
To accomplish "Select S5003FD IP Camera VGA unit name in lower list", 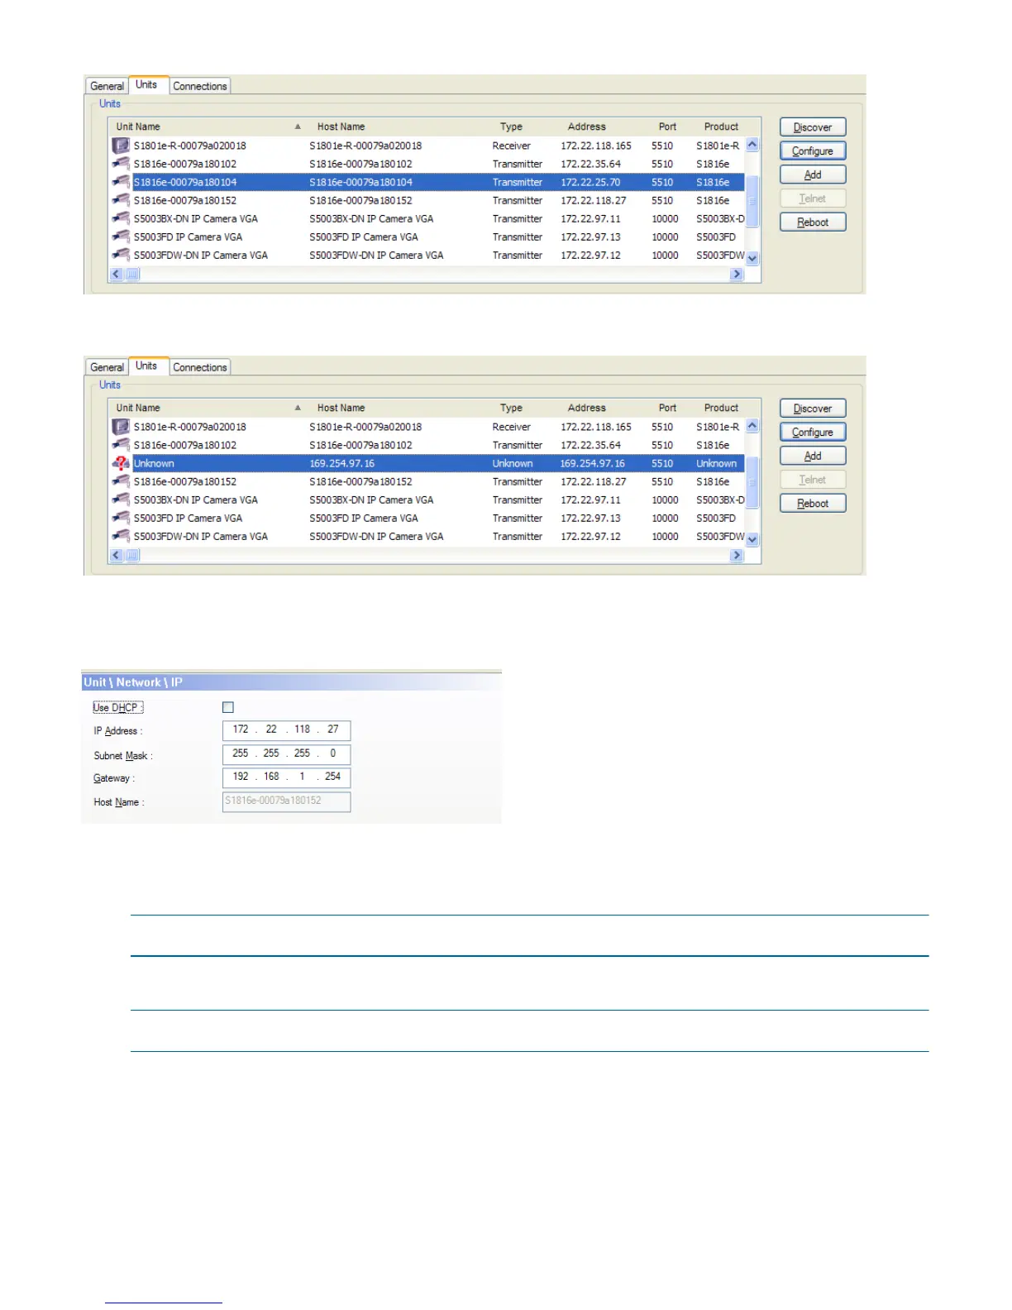I will (188, 518).
